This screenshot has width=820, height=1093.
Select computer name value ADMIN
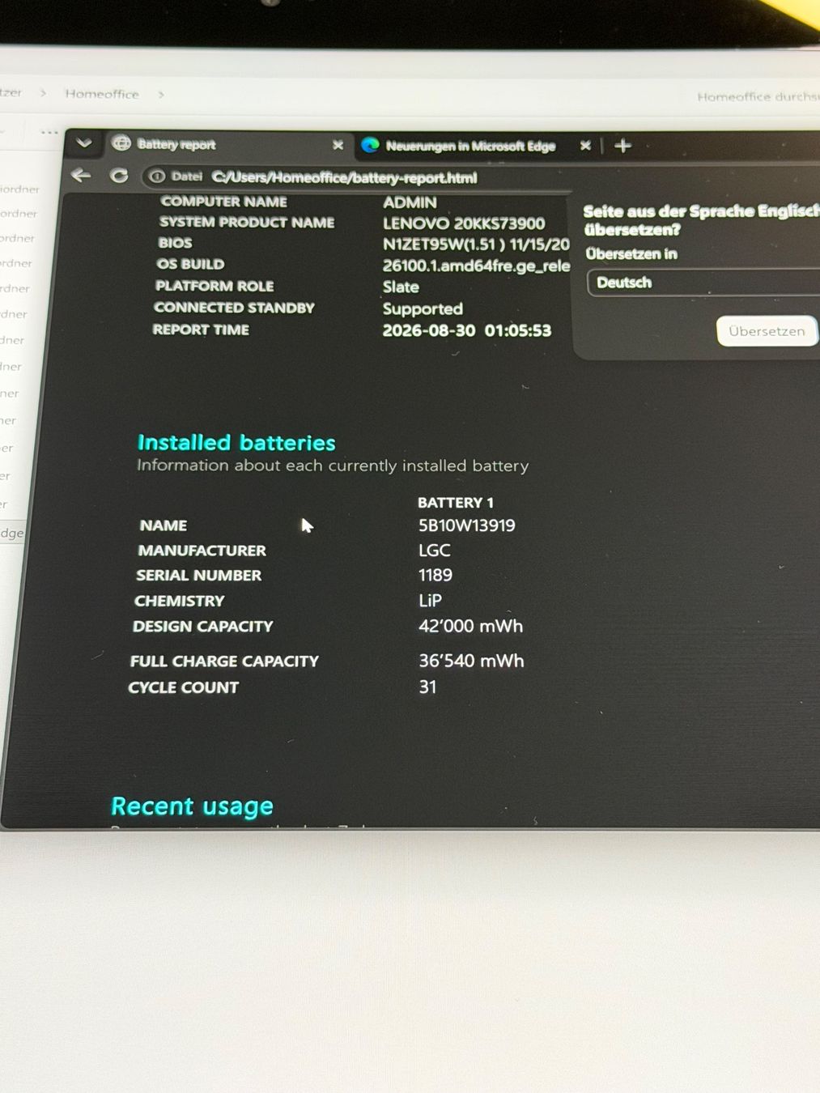(410, 202)
